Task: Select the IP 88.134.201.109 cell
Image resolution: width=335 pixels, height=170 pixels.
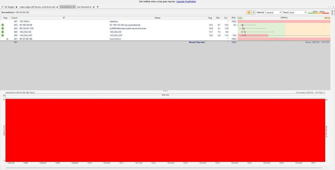Action: click(x=26, y=29)
